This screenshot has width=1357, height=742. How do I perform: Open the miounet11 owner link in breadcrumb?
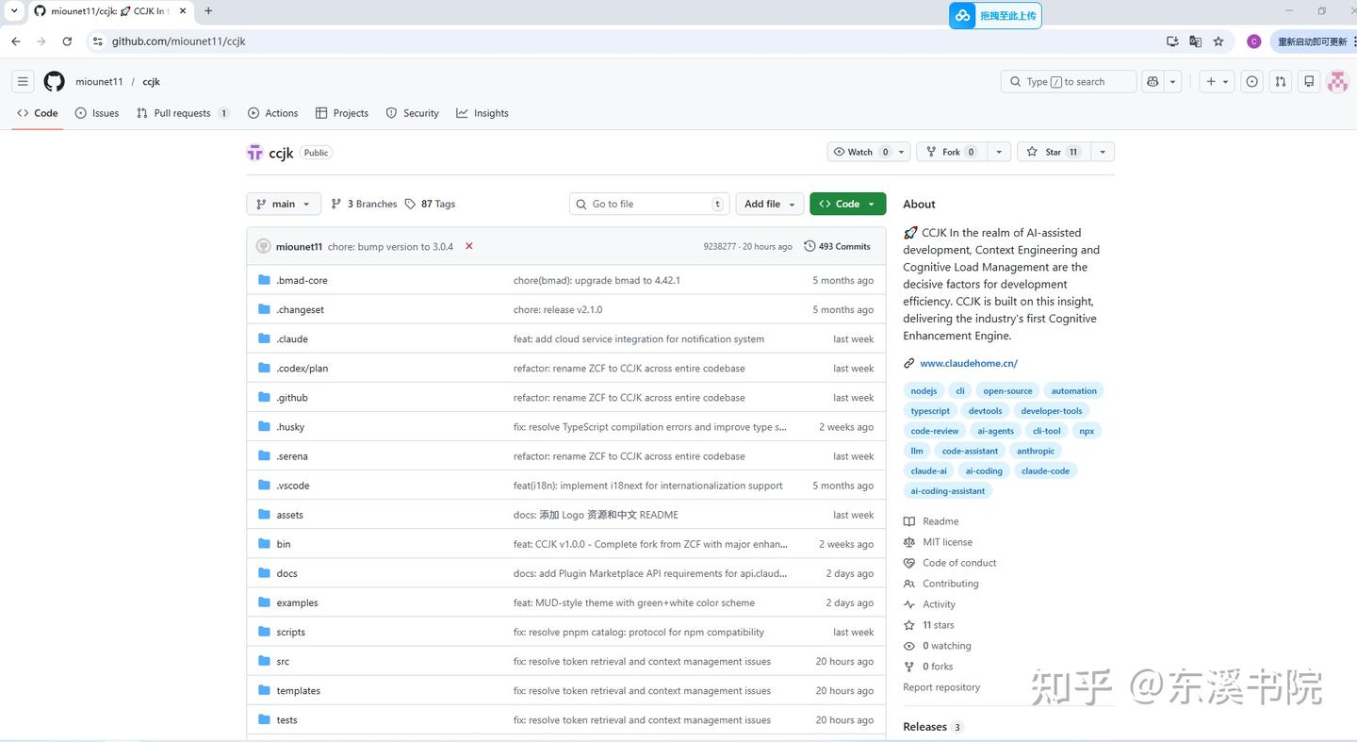click(x=100, y=82)
